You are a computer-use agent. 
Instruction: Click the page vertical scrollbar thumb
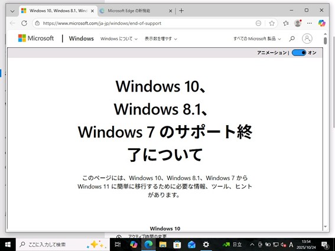(x=325, y=41)
